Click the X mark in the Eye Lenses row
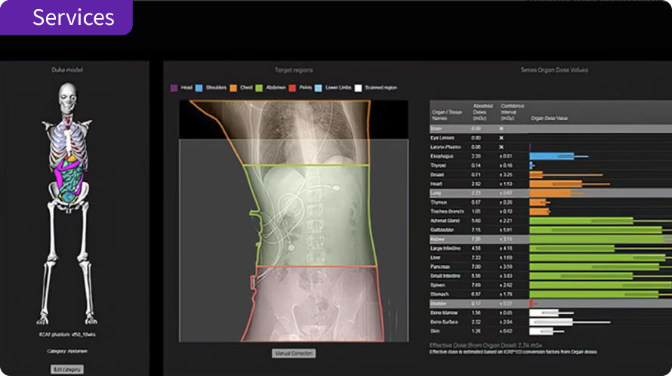Image resolution: width=672 pixels, height=376 pixels. click(x=501, y=138)
